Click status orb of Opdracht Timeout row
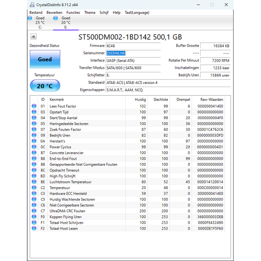The height and width of the screenshot is (261, 261). (34, 170)
